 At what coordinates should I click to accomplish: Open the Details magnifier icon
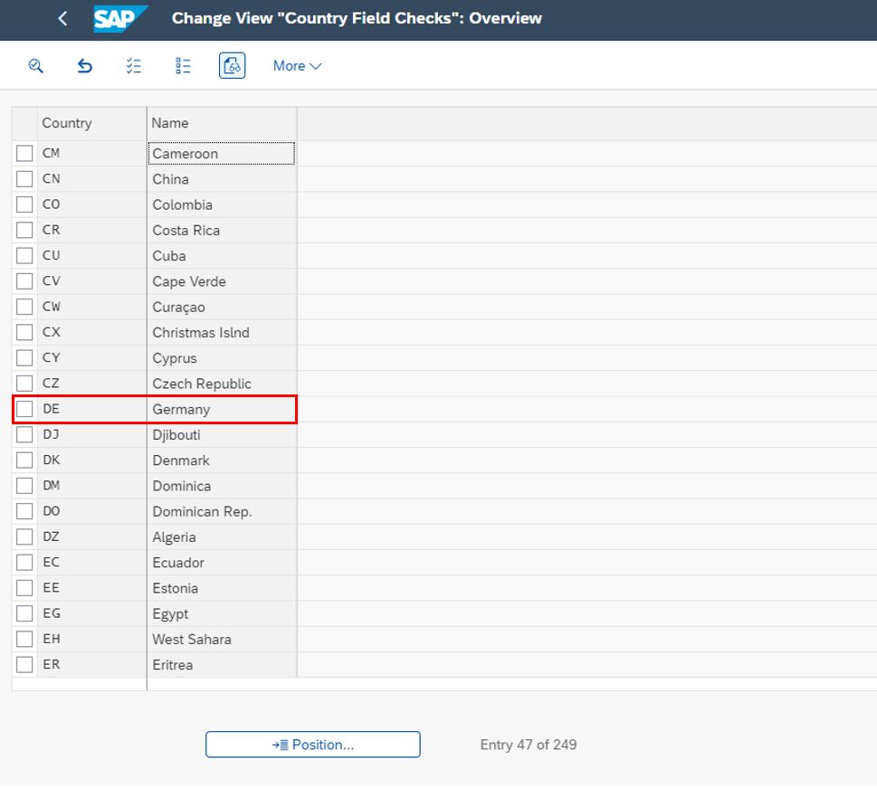[x=36, y=66]
